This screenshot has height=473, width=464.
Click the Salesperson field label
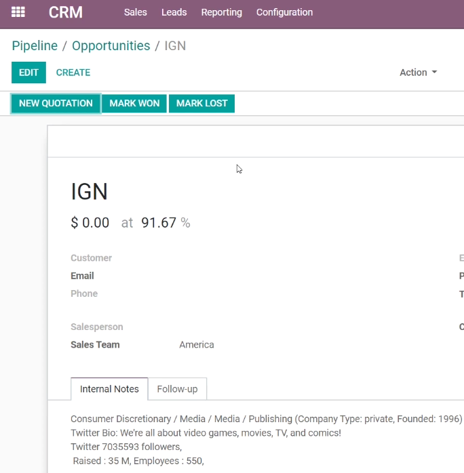[x=96, y=327]
